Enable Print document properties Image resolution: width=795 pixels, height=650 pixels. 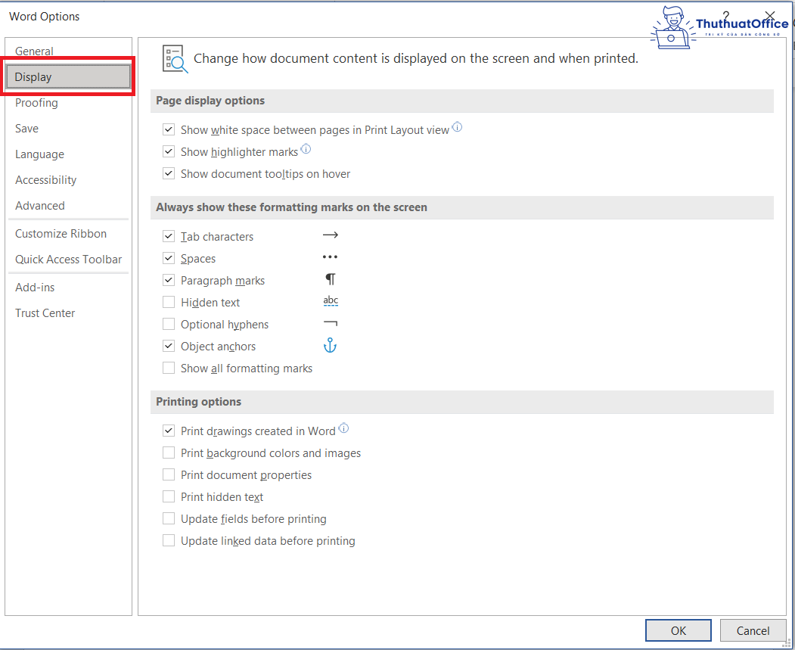click(x=169, y=474)
